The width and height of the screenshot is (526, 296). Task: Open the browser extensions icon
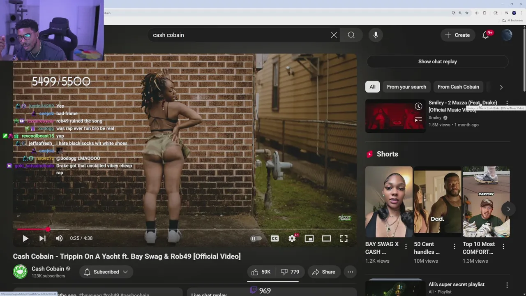[x=484, y=13]
